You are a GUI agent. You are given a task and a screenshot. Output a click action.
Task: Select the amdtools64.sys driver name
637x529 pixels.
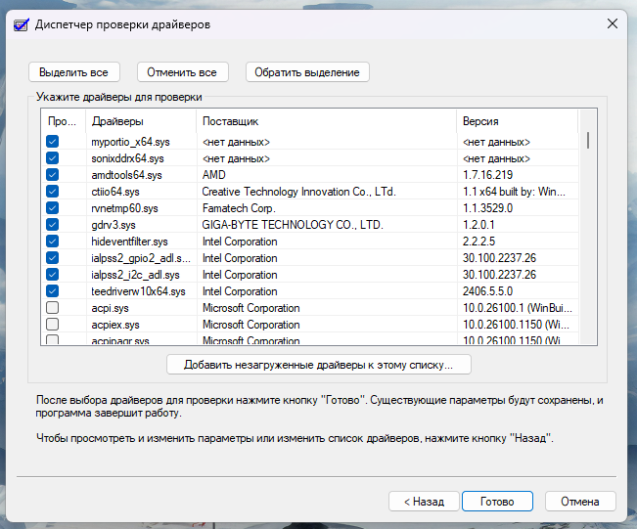(127, 175)
